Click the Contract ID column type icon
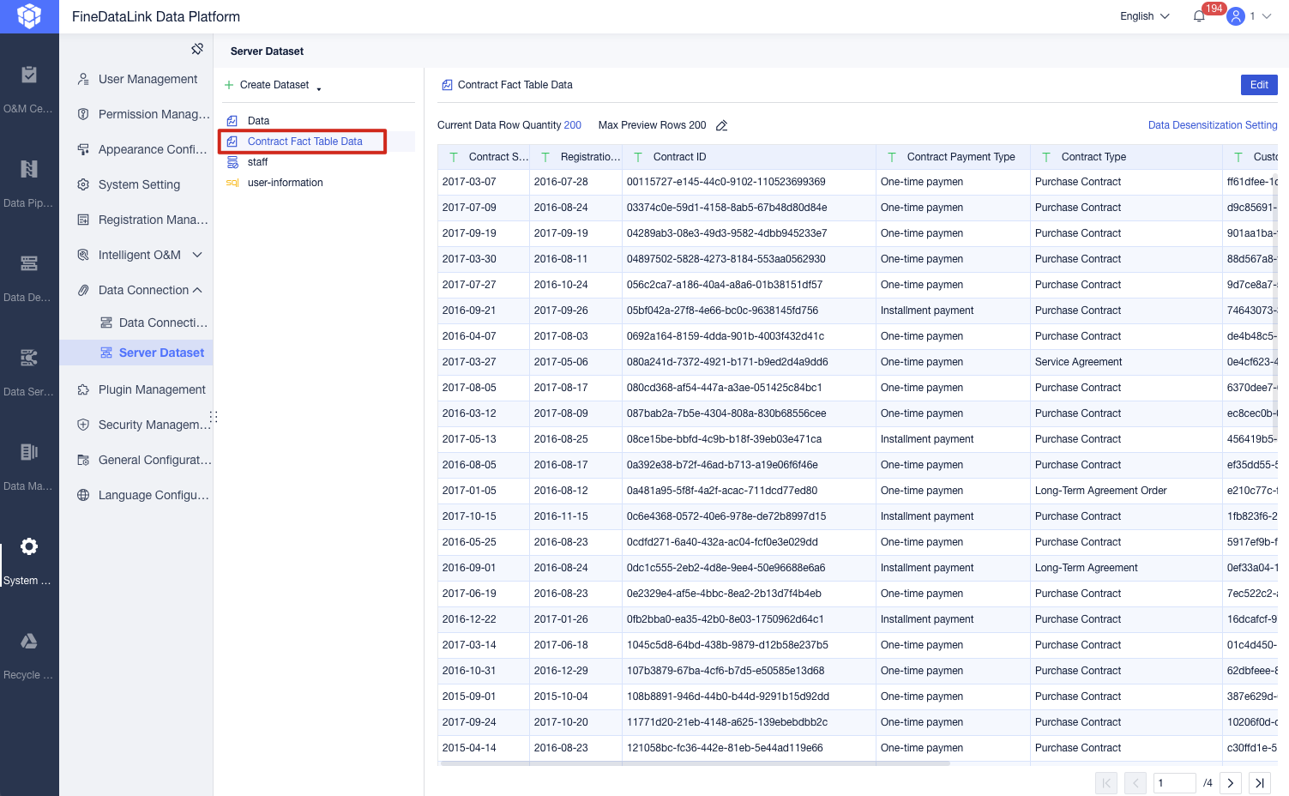This screenshot has height=796, width=1289. pyautogui.click(x=638, y=157)
